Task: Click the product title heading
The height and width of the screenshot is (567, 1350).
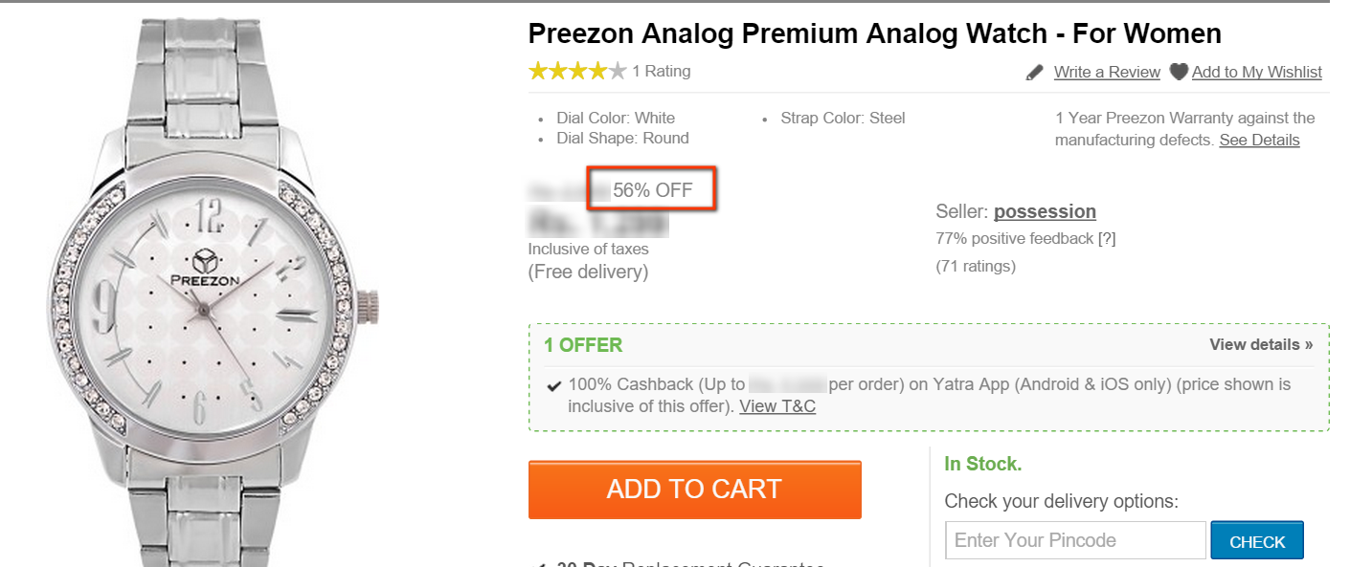Action: (x=874, y=33)
